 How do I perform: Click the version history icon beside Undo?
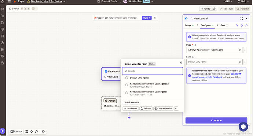coord(214,9)
